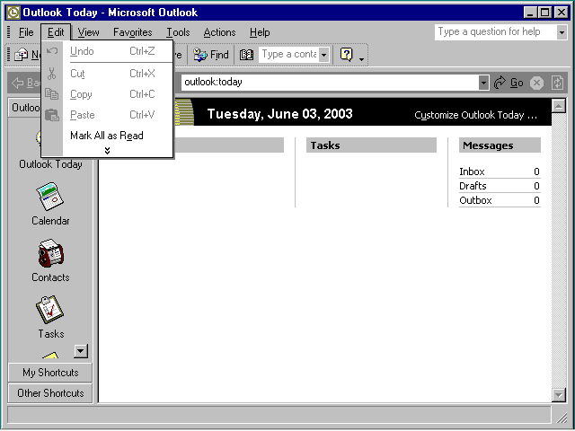This screenshot has height=431, width=575.
Task: Click the Type a contact field
Action: click(x=289, y=55)
